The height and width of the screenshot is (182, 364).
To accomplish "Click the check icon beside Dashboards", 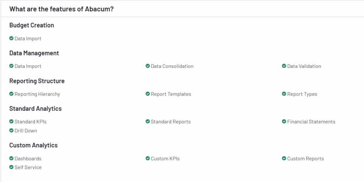I will 11,158.
